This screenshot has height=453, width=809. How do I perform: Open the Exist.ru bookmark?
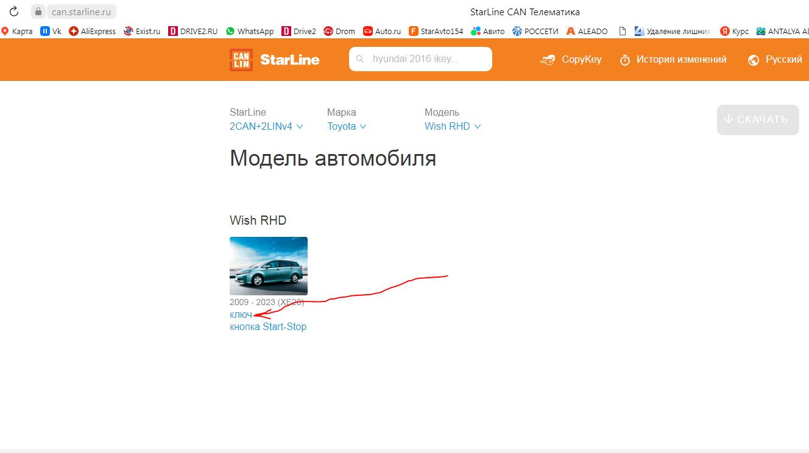142,31
